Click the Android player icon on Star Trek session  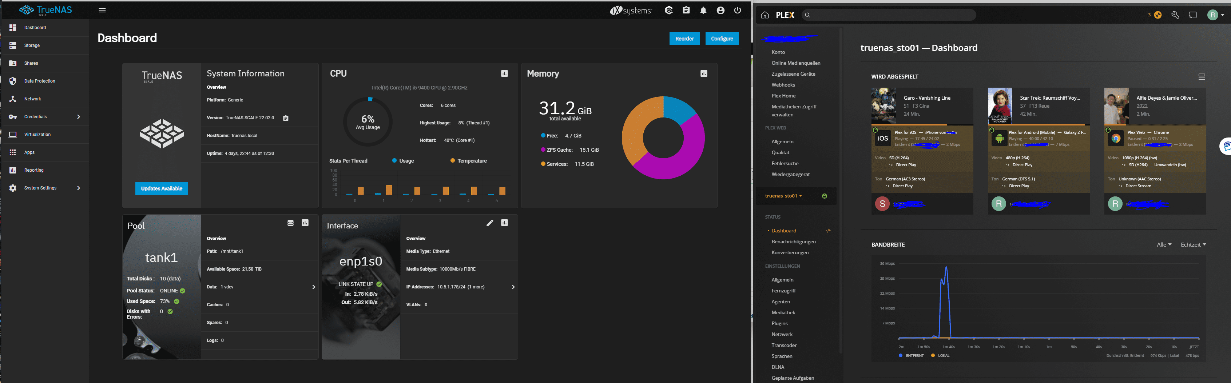point(999,139)
